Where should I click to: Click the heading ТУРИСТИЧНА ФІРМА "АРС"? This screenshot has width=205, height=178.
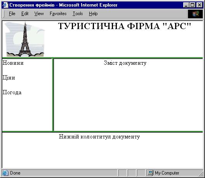click(125, 26)
